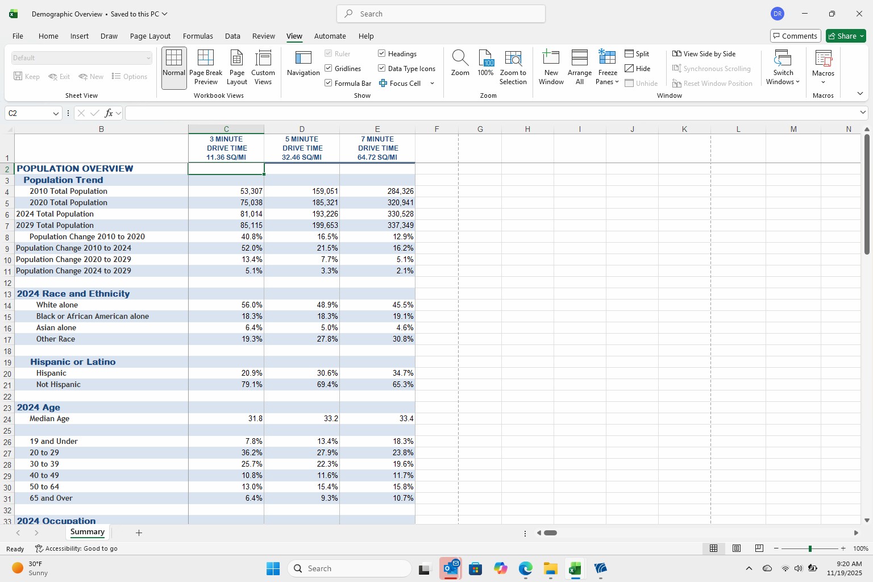Expand the Name Box dropdown

pos(56,114)
